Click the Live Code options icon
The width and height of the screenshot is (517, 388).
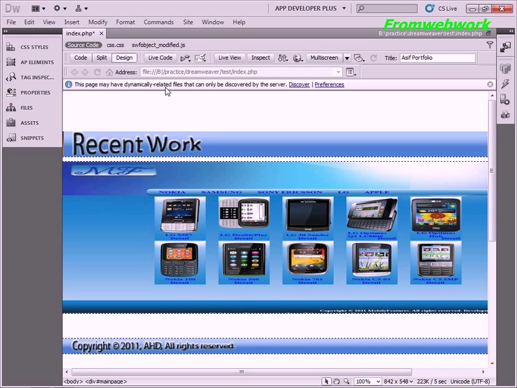[x=185, y=58]
